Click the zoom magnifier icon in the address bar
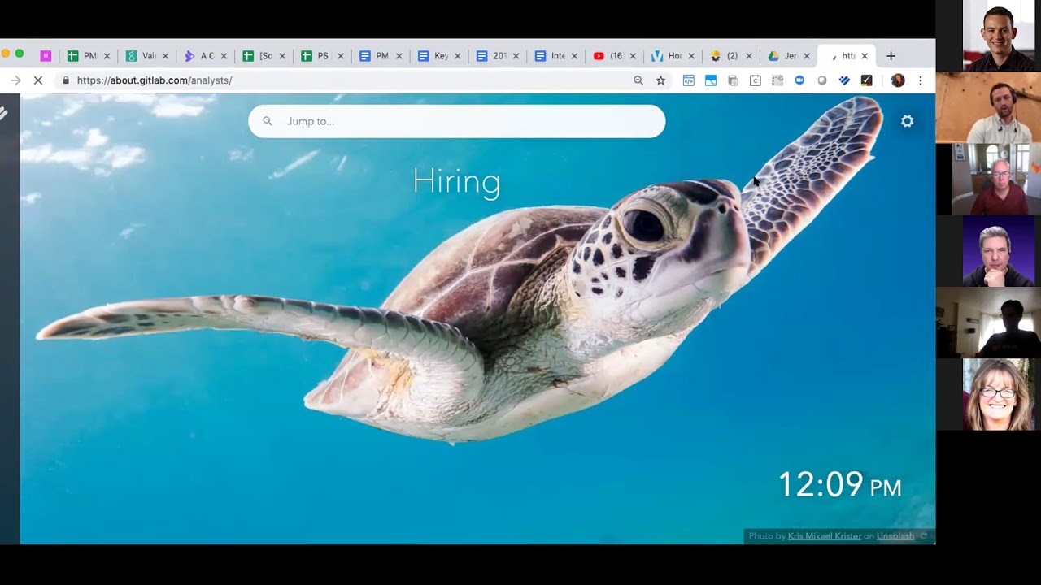 [x=638, y=80]
